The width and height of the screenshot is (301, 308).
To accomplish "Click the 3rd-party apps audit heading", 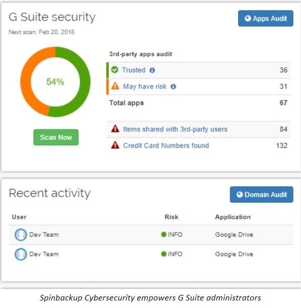I will pos(141,54).
